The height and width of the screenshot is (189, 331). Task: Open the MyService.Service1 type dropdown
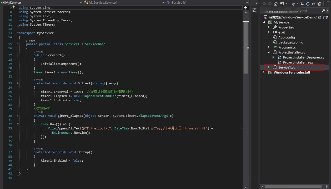tap(163, 3)
